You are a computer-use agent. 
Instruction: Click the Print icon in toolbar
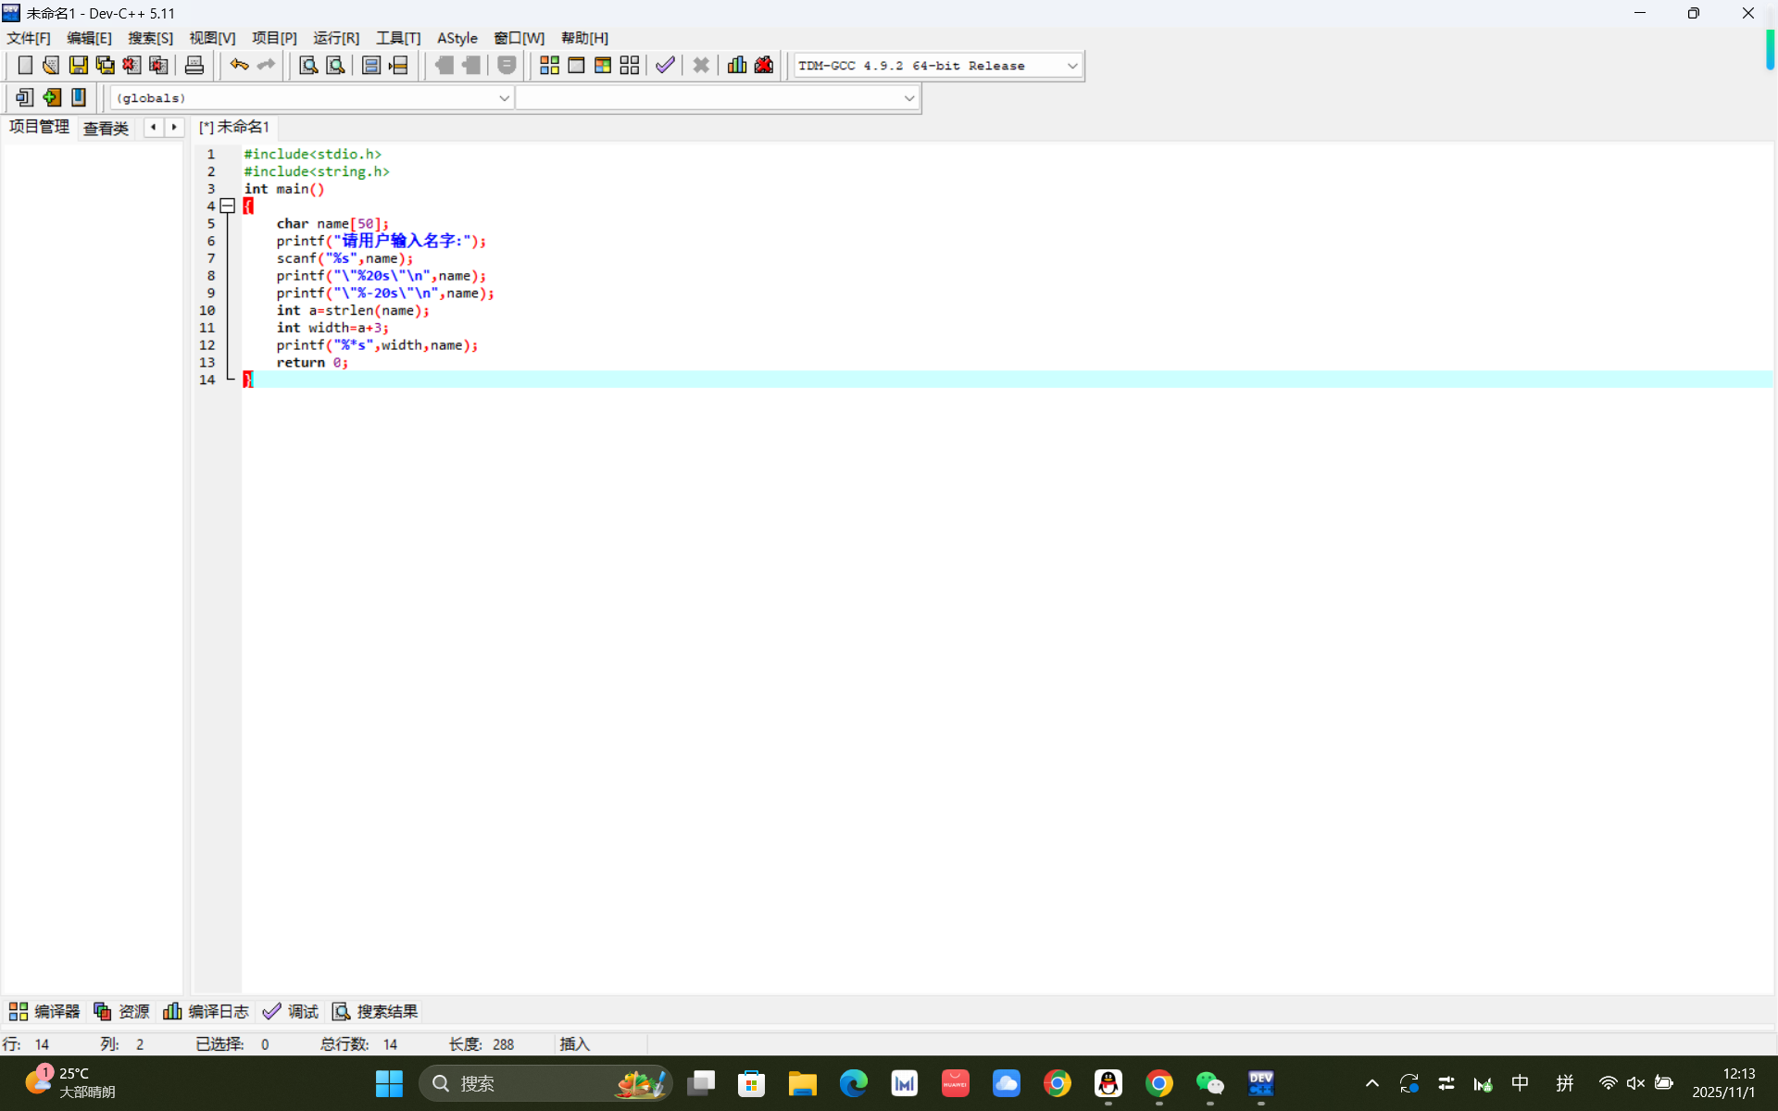click(x=194, y=65)
